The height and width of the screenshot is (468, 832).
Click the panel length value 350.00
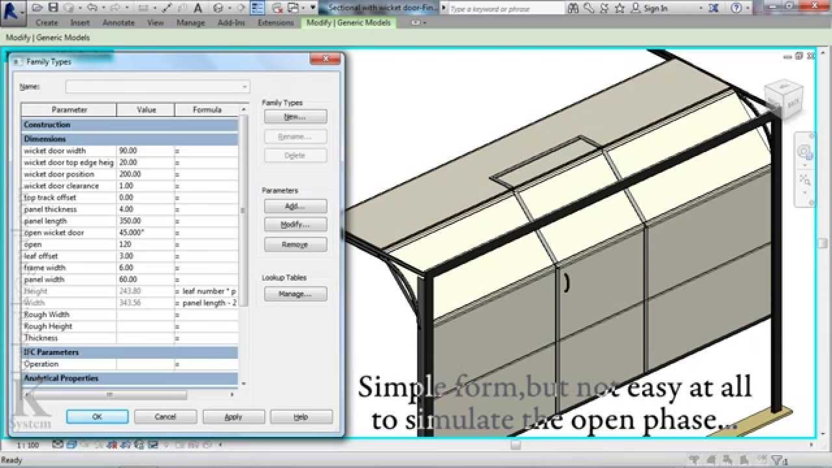click(146, 221)
